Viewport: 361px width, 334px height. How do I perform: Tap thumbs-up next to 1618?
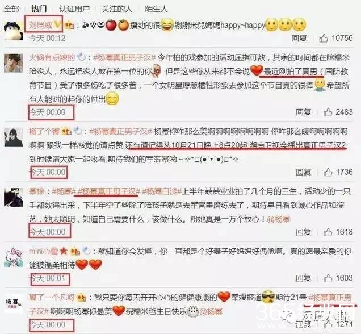pyautogui.click(x=328, y=232)
